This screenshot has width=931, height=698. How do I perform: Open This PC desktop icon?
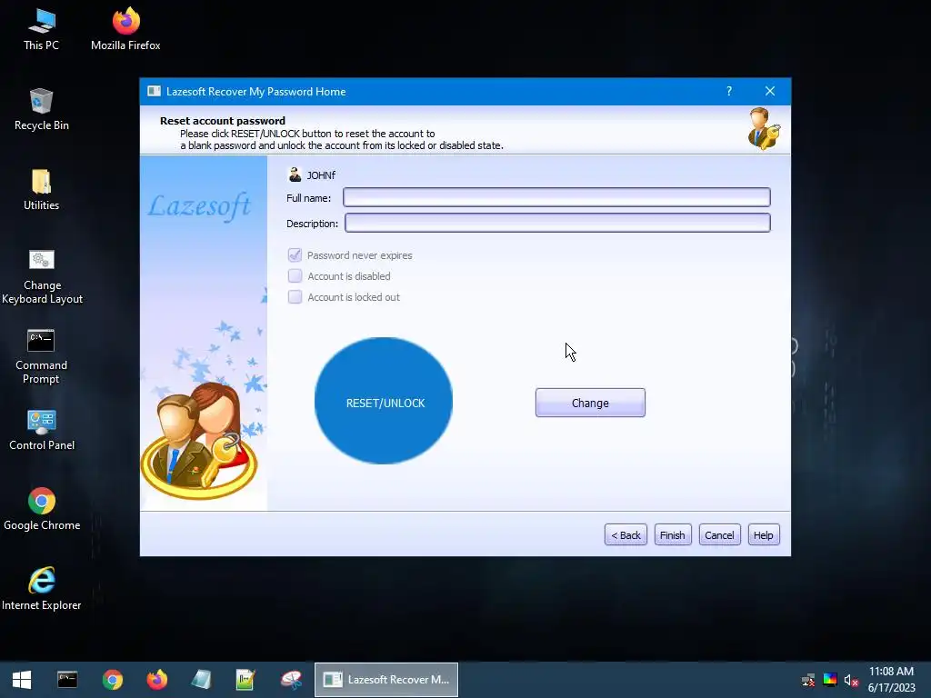pos(41,29)
